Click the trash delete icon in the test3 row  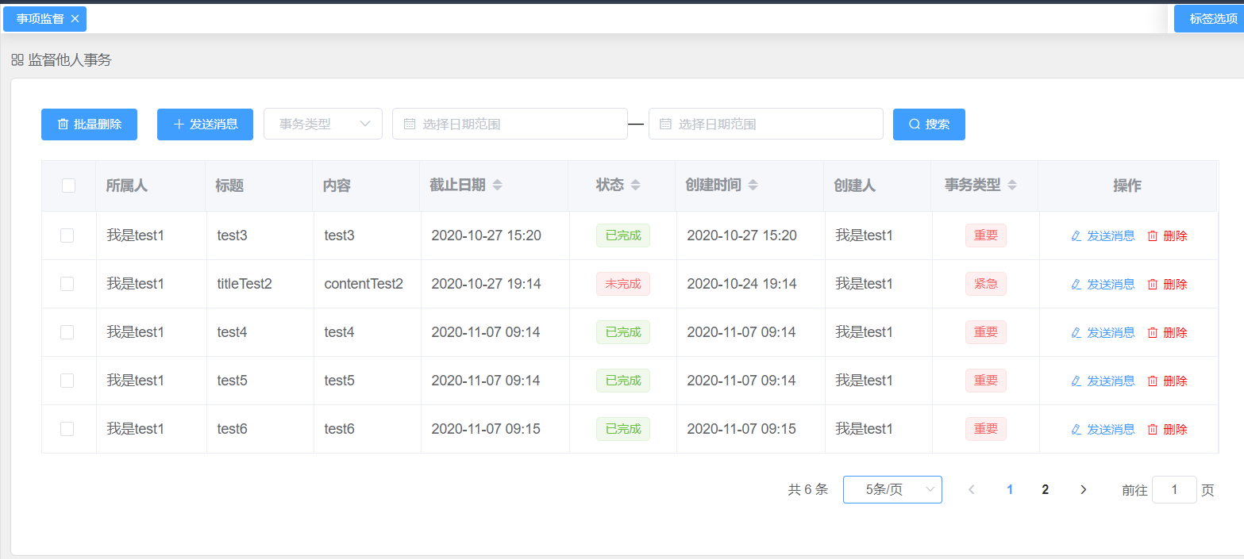tap(1153, 235)
